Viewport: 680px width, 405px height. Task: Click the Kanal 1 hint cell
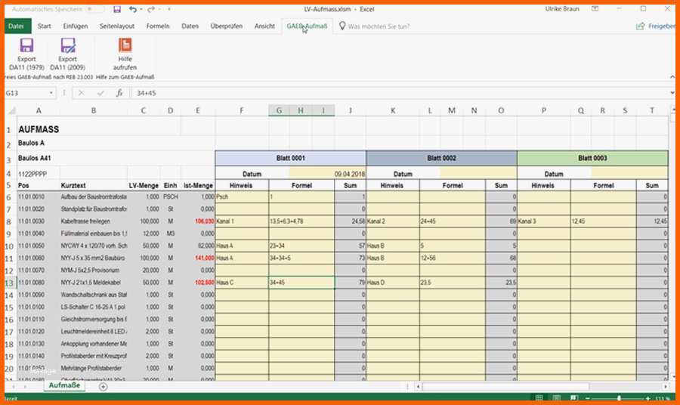pos(242,221)
